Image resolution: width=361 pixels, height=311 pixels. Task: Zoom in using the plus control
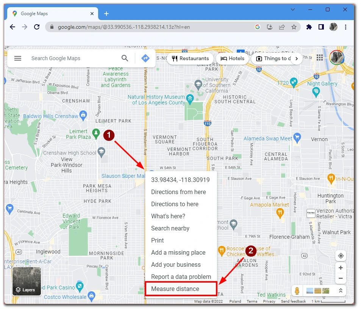click(x=341, y=268)
